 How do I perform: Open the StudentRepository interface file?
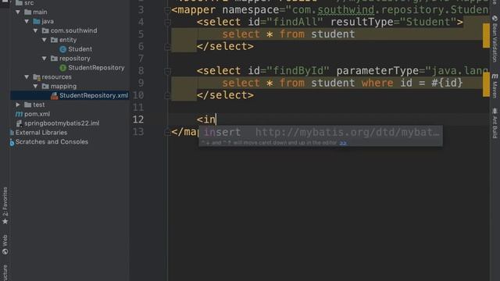96,68
